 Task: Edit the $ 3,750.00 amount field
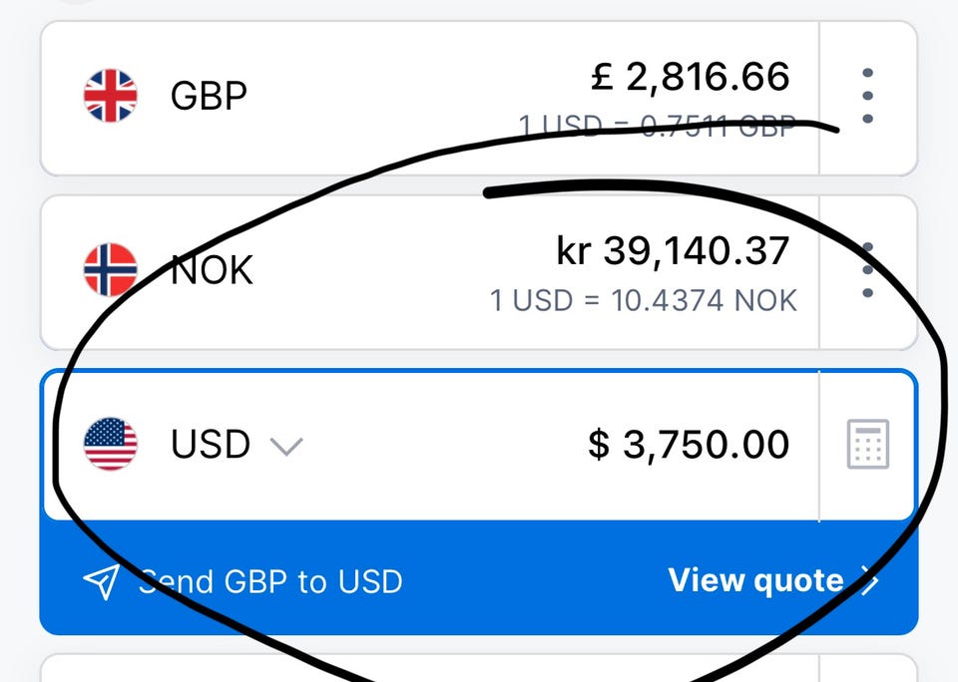pyautogui.click(x=689, y=444)
